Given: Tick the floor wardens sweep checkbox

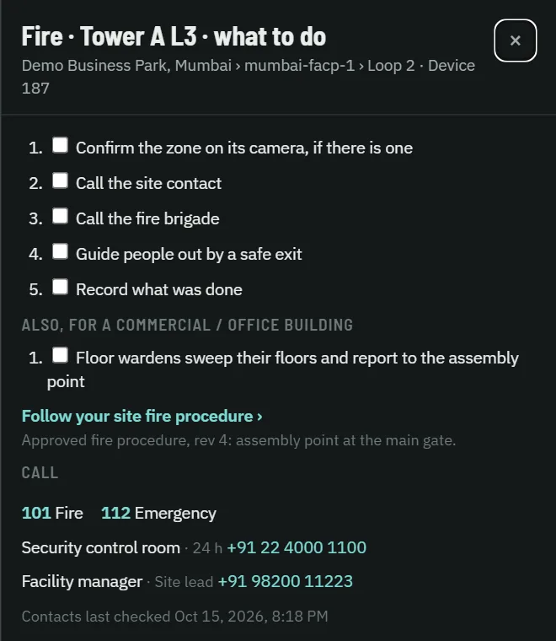Looking at the screenshot, I should (x=60, y=355).
